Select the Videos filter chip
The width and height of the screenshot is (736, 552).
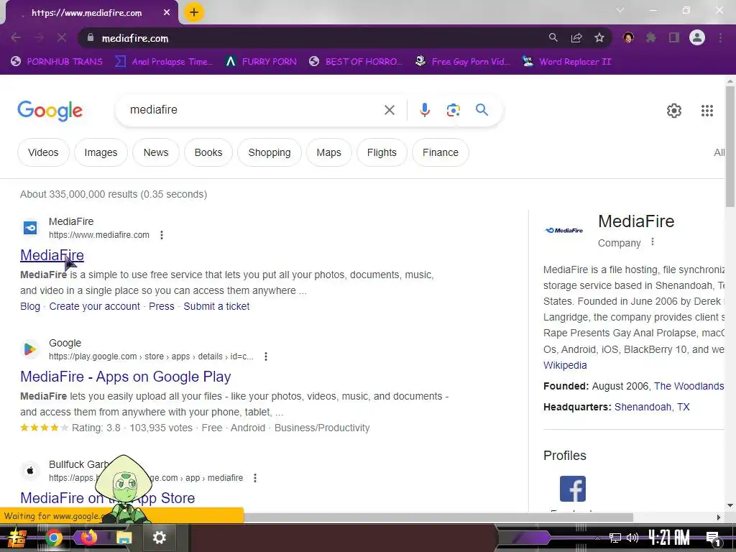click(43, 152)
